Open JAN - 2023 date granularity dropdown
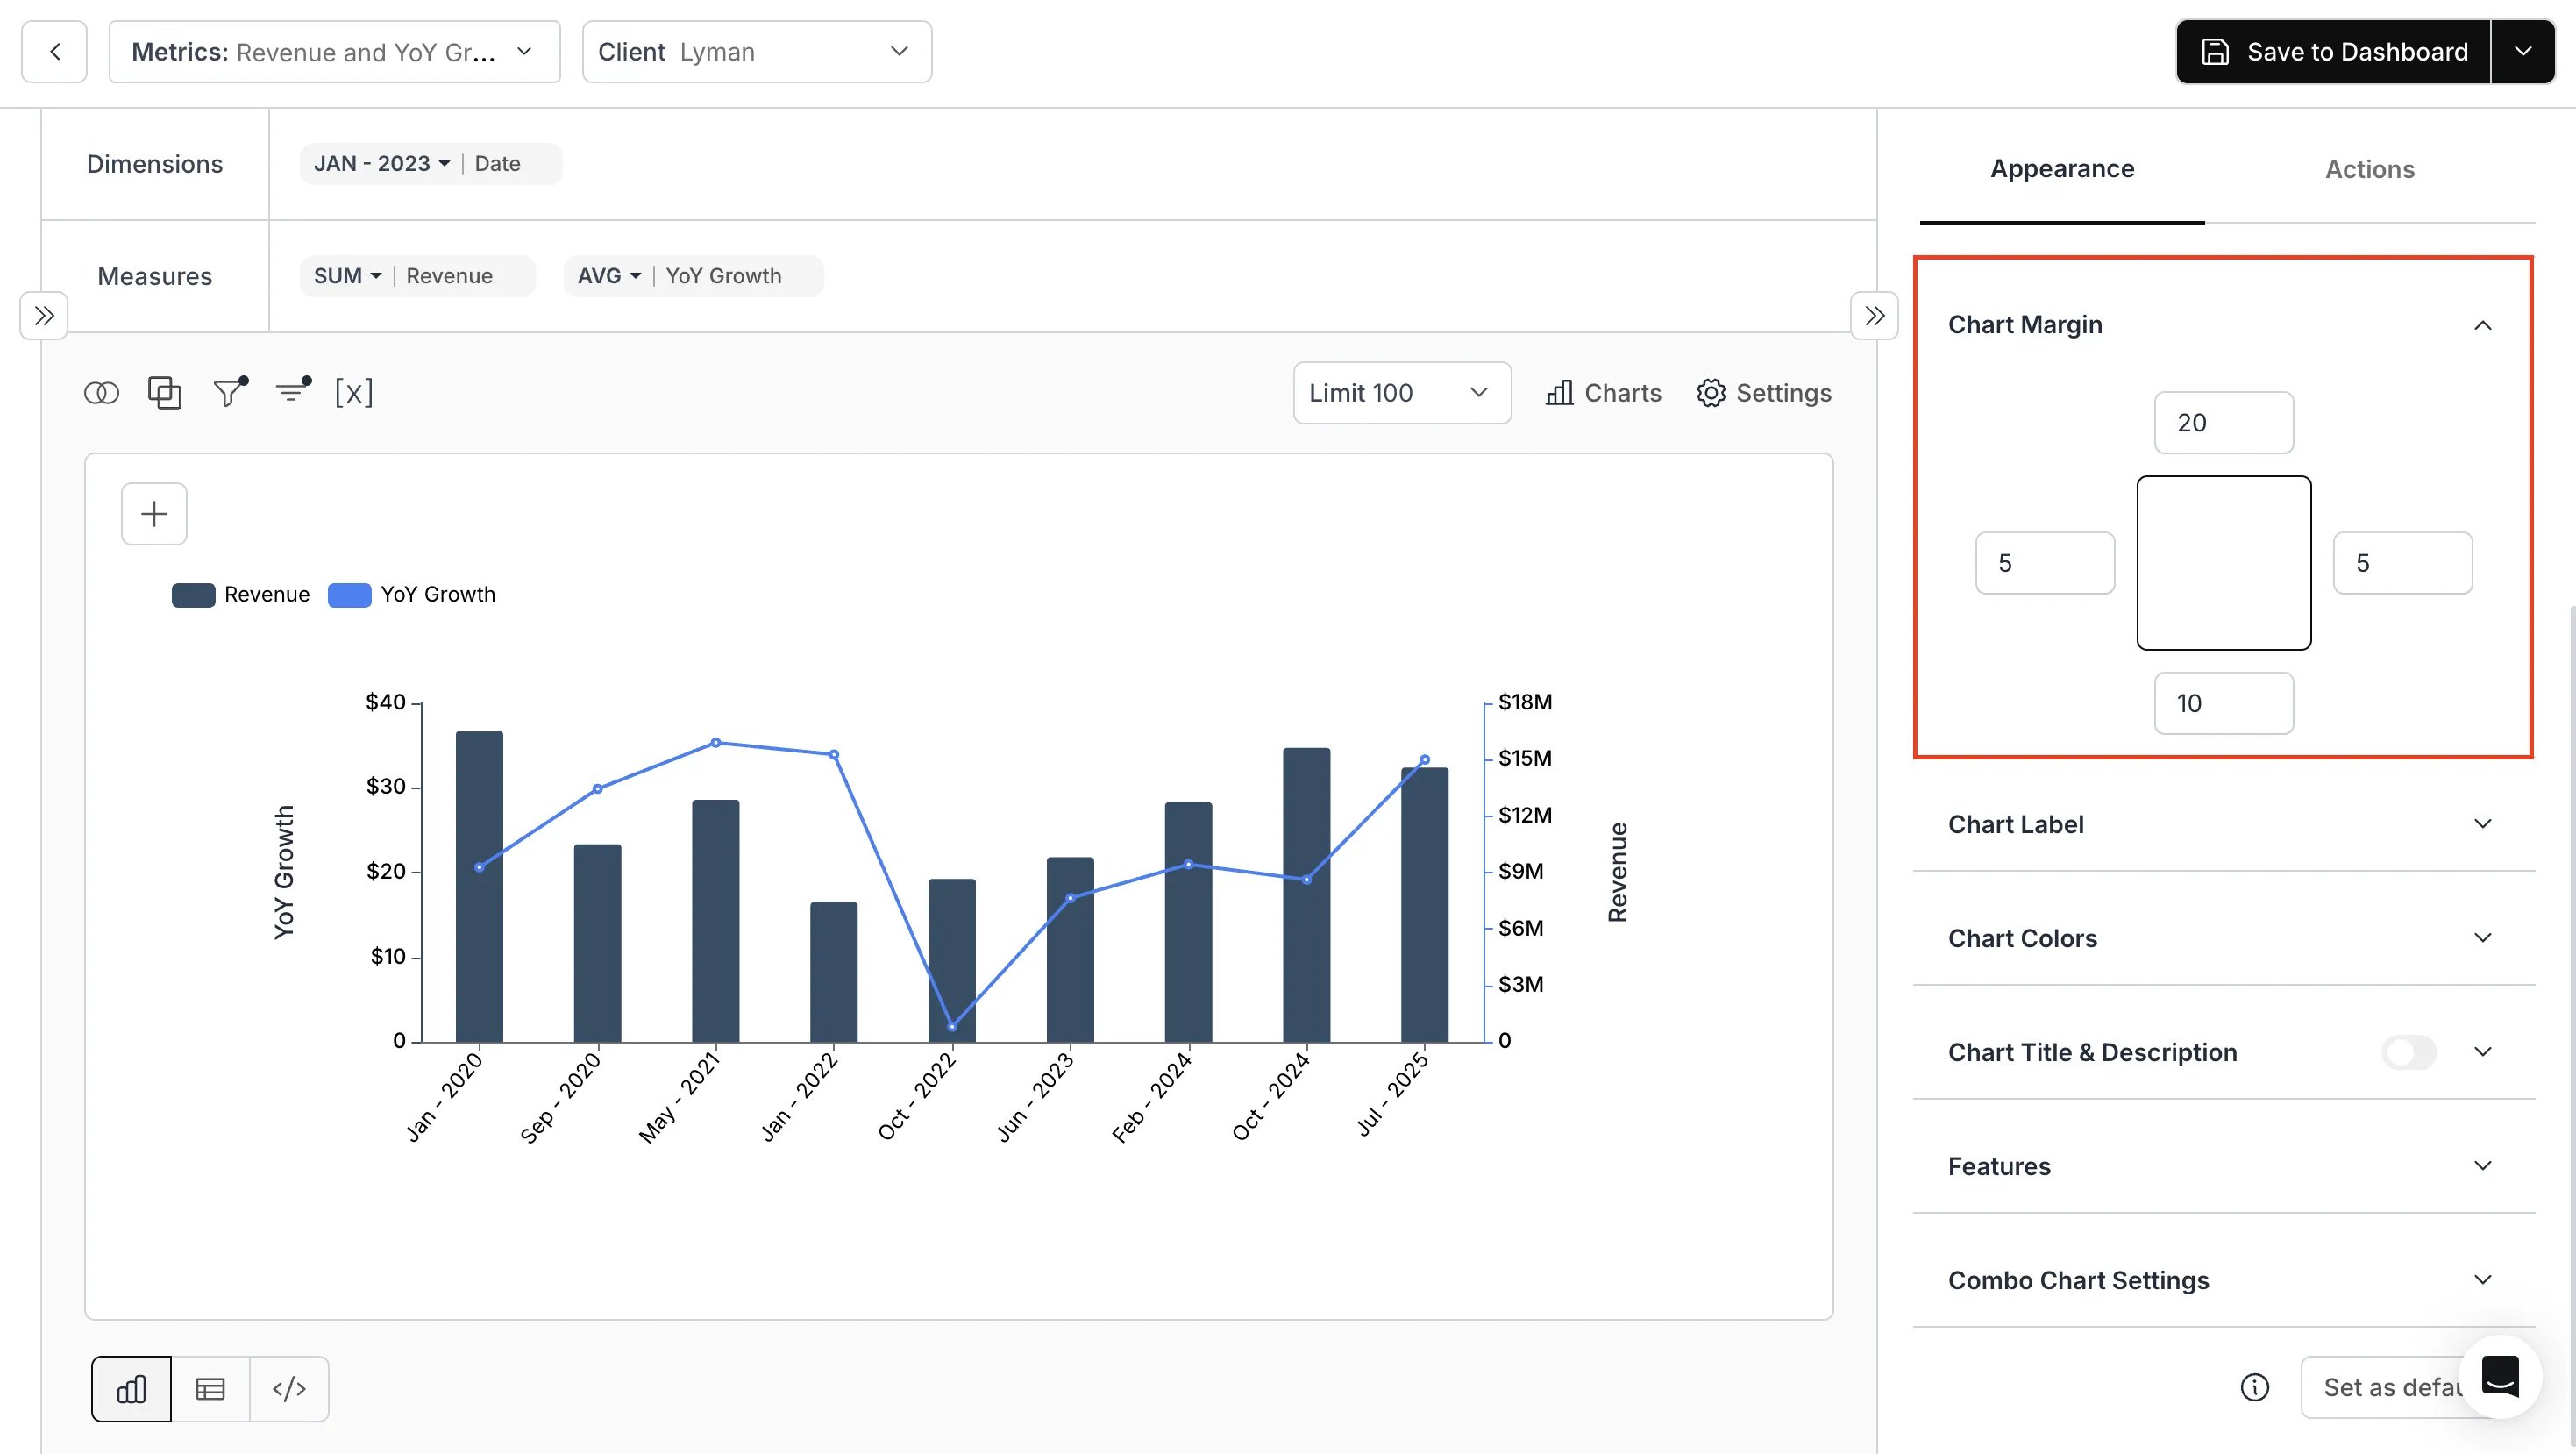The width and height of the screenshot is (2576, 1454). coord(382,164)
